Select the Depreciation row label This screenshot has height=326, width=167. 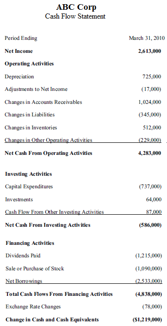19,77
